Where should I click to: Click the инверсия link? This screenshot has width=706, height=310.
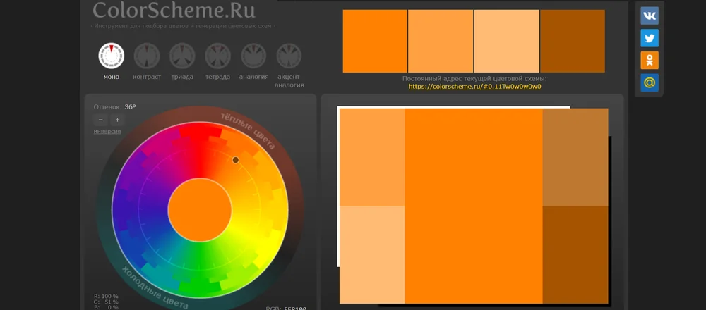[x=107, y=132]
